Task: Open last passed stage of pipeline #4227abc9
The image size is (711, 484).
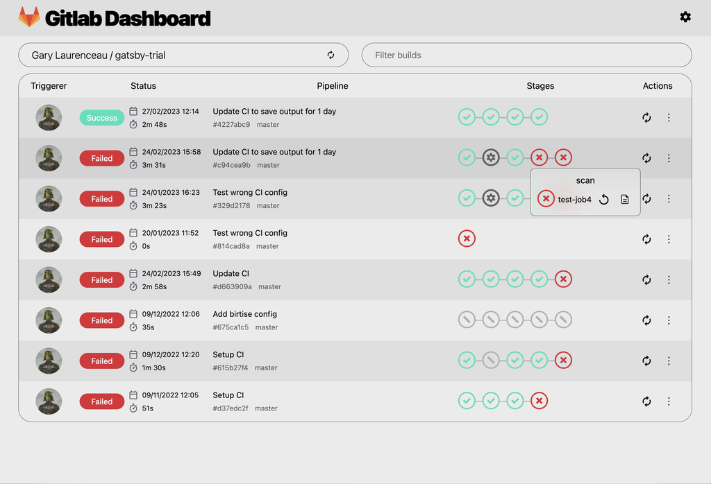Action: [539, 116]
